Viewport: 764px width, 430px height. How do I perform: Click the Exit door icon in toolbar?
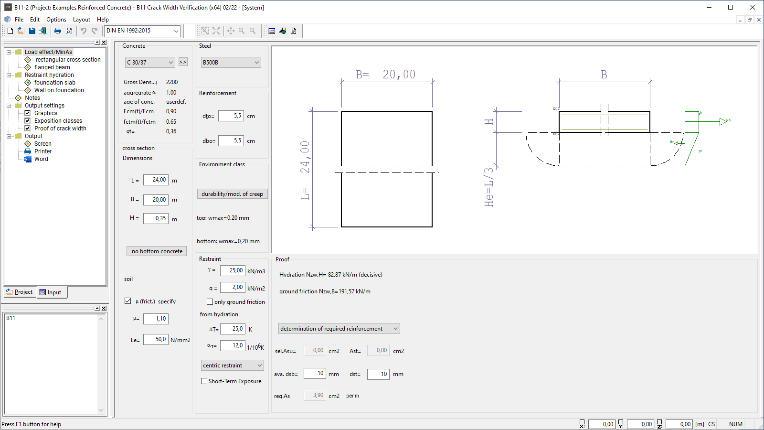pyautogui.click(x=43, y=31)
